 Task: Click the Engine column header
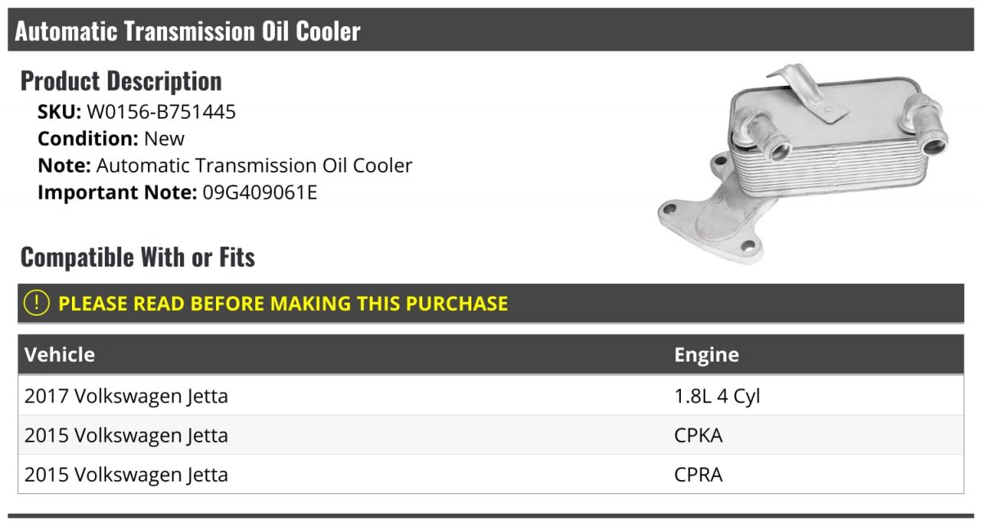(706, 354)
